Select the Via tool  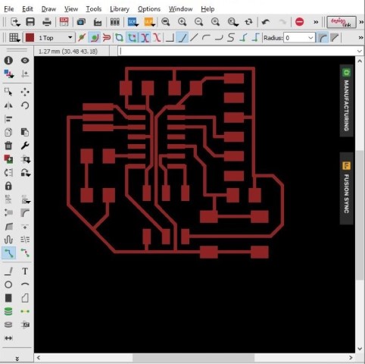8,312
